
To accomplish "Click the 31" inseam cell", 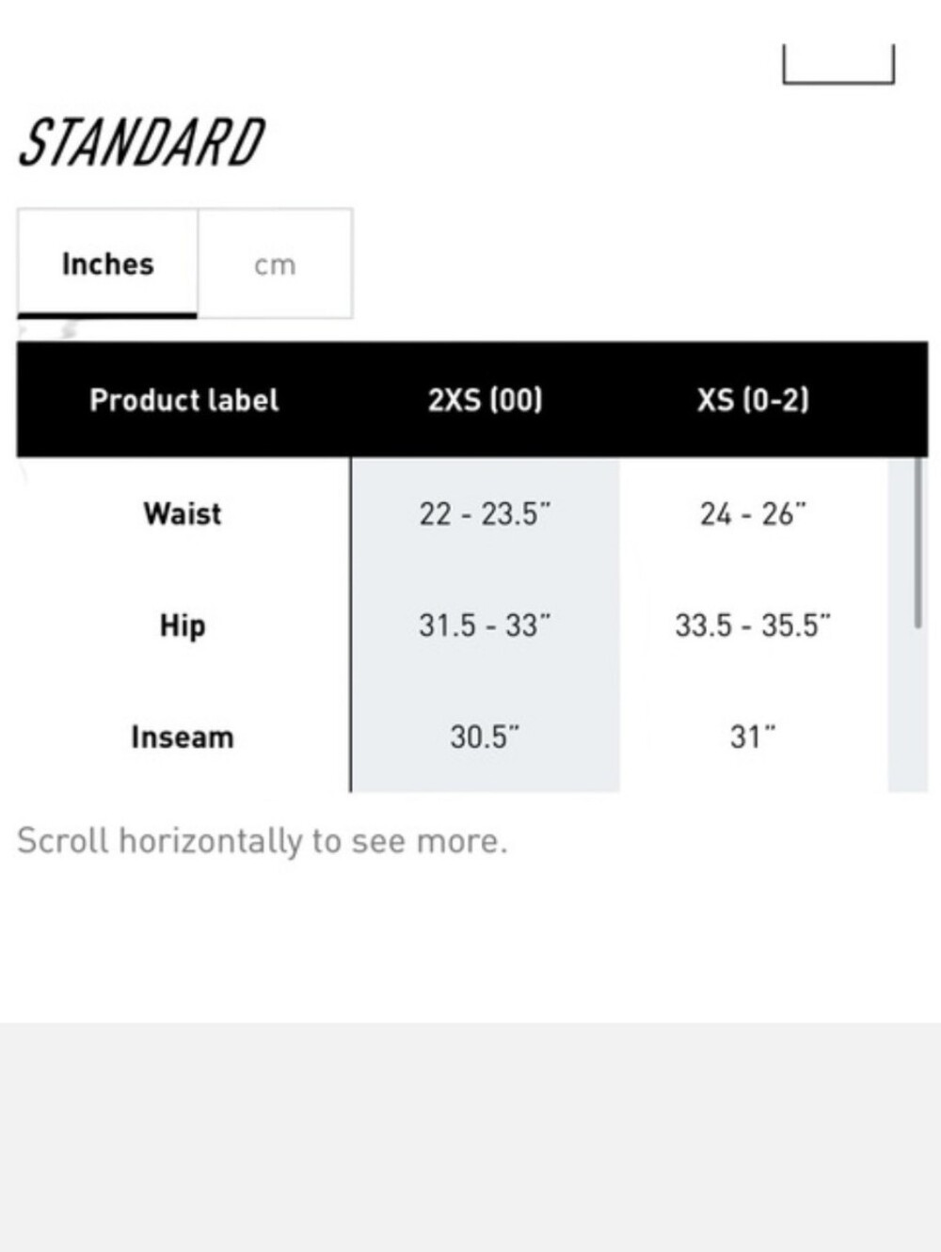I will [x=753, y=737].
